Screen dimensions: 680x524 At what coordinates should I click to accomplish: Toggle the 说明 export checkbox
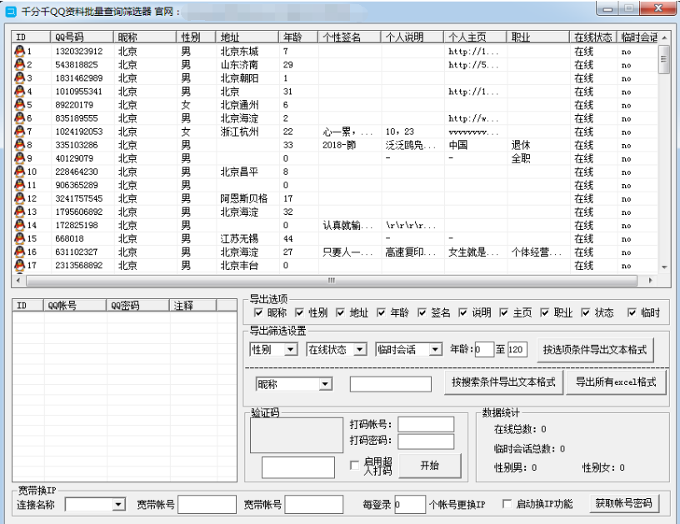[463, 312]
